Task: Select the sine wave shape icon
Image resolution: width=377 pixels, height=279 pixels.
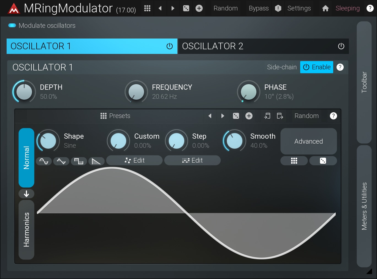Action: click(x=44, y=161)
